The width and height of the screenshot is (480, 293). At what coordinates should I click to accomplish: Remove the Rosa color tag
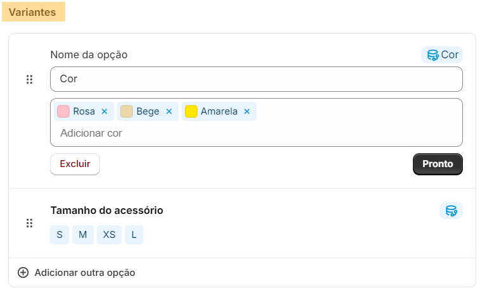(104, 111)
